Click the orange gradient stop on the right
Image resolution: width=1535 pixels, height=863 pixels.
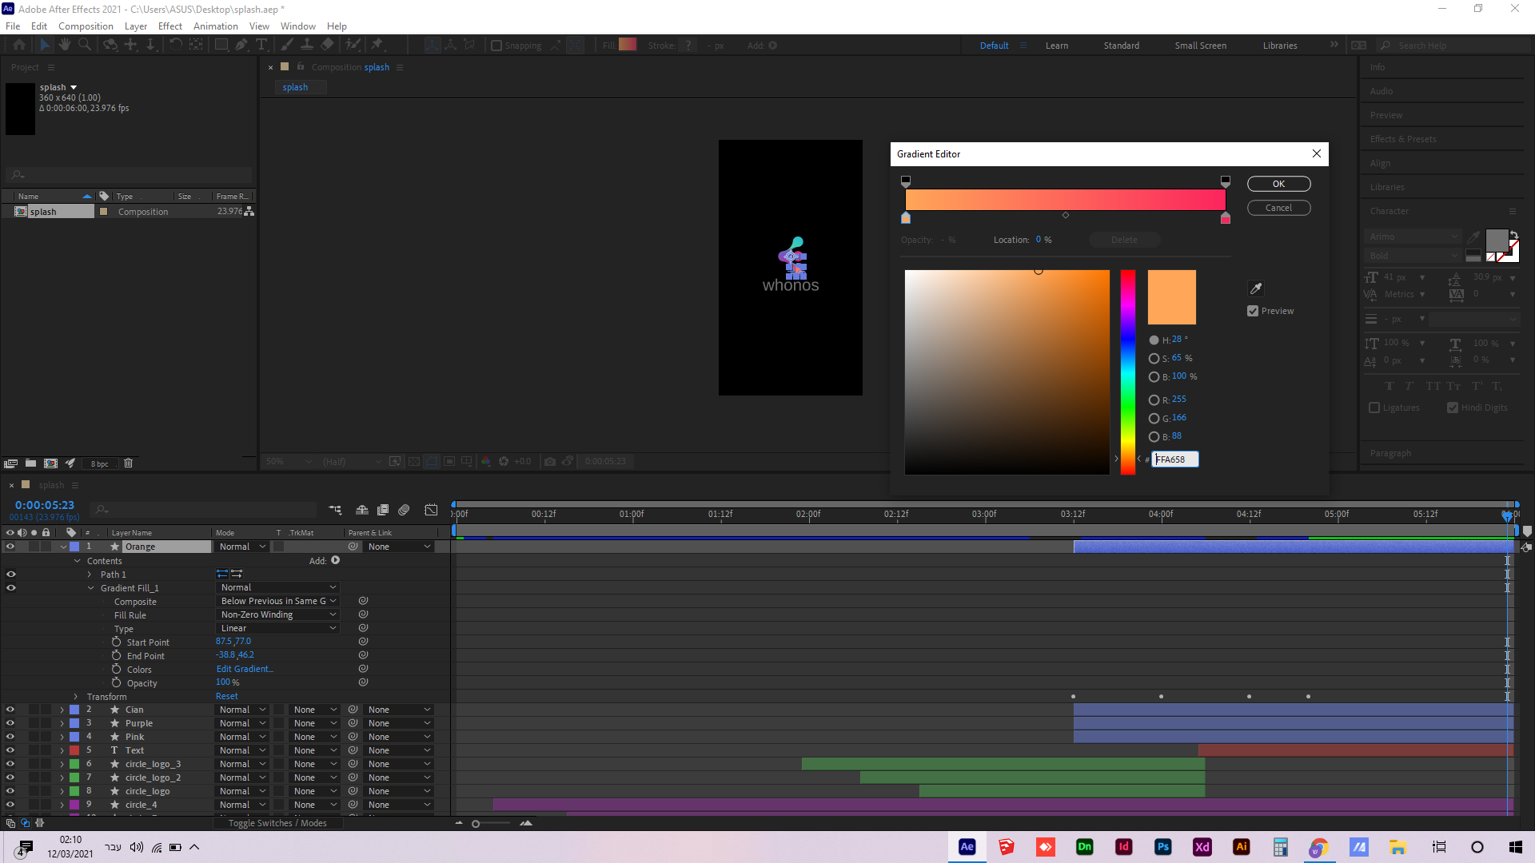(x=1225, y=217)
